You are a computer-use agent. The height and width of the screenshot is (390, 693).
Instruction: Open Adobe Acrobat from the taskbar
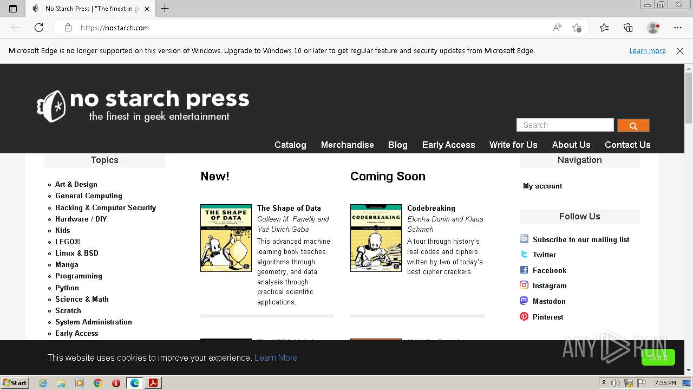coord(153,383)
